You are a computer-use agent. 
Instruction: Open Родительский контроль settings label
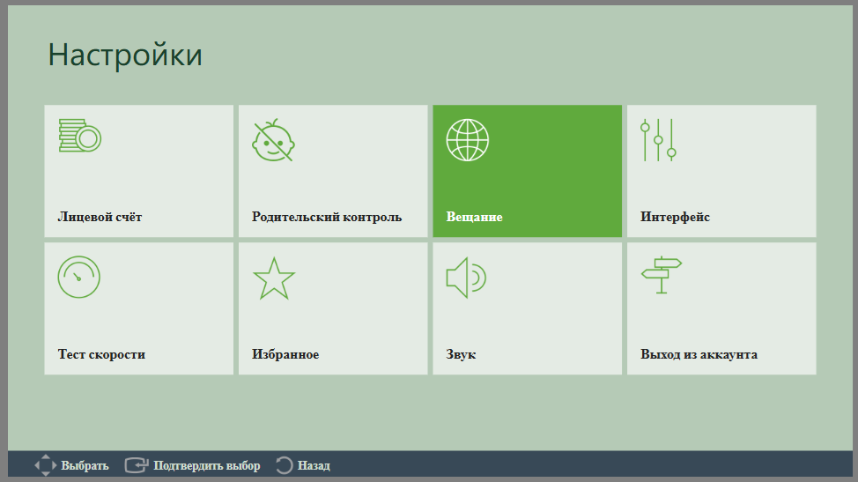click(327, 217)
